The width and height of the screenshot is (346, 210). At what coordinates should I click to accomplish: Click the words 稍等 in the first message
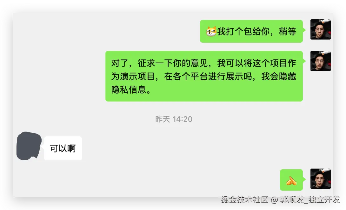[288, 31]
